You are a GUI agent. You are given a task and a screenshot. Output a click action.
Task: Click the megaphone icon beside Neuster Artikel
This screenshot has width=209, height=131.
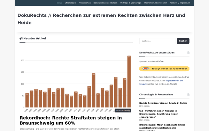pos(21,38)
